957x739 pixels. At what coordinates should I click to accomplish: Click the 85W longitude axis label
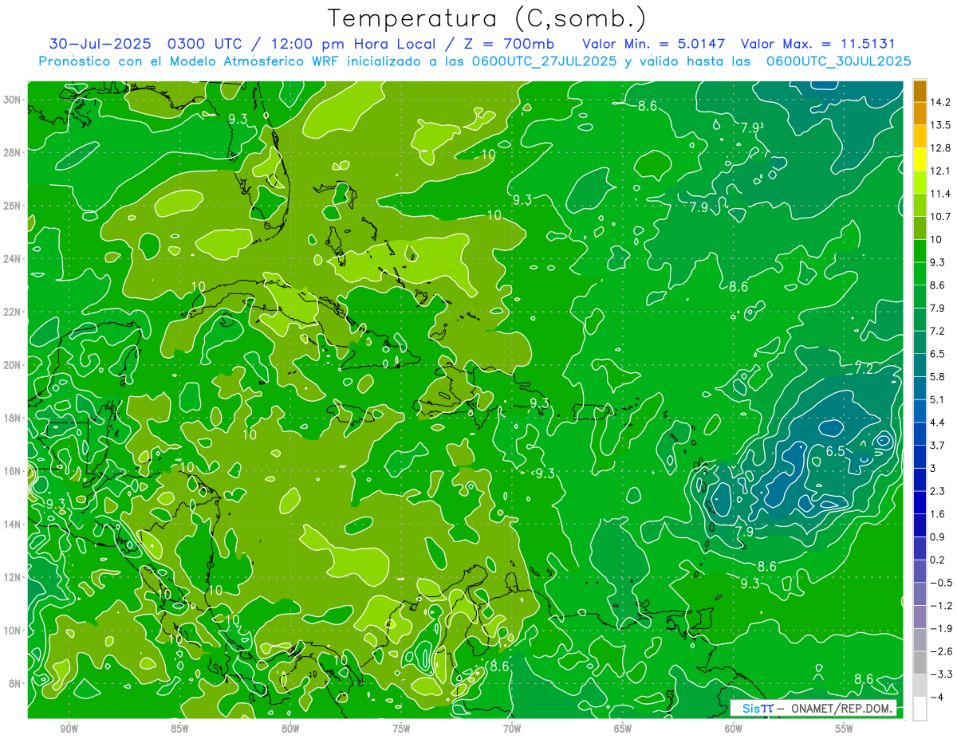(179, 729)
